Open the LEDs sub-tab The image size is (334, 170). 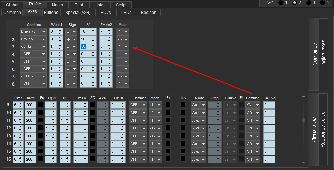tap(126, 13)
